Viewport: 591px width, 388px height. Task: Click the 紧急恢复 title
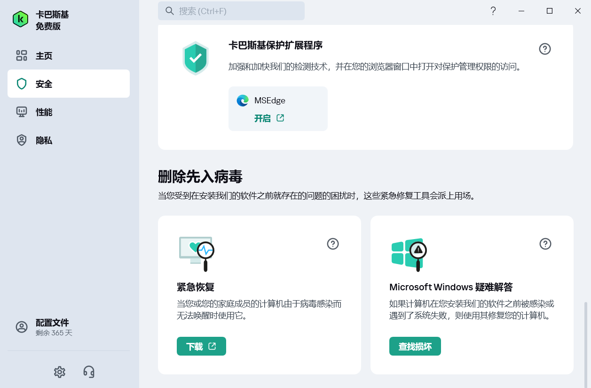point(196,287)
